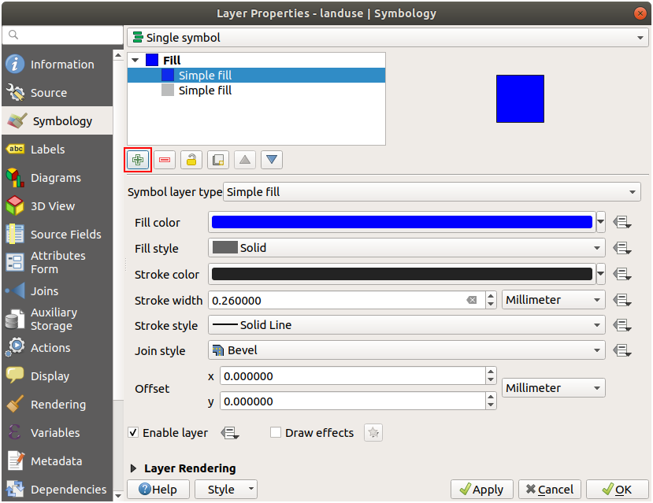Image resolution: width=653 pixels, height=503 pixels.
Task: Expand the Layer Rendering section
Action: coord(134,468)
